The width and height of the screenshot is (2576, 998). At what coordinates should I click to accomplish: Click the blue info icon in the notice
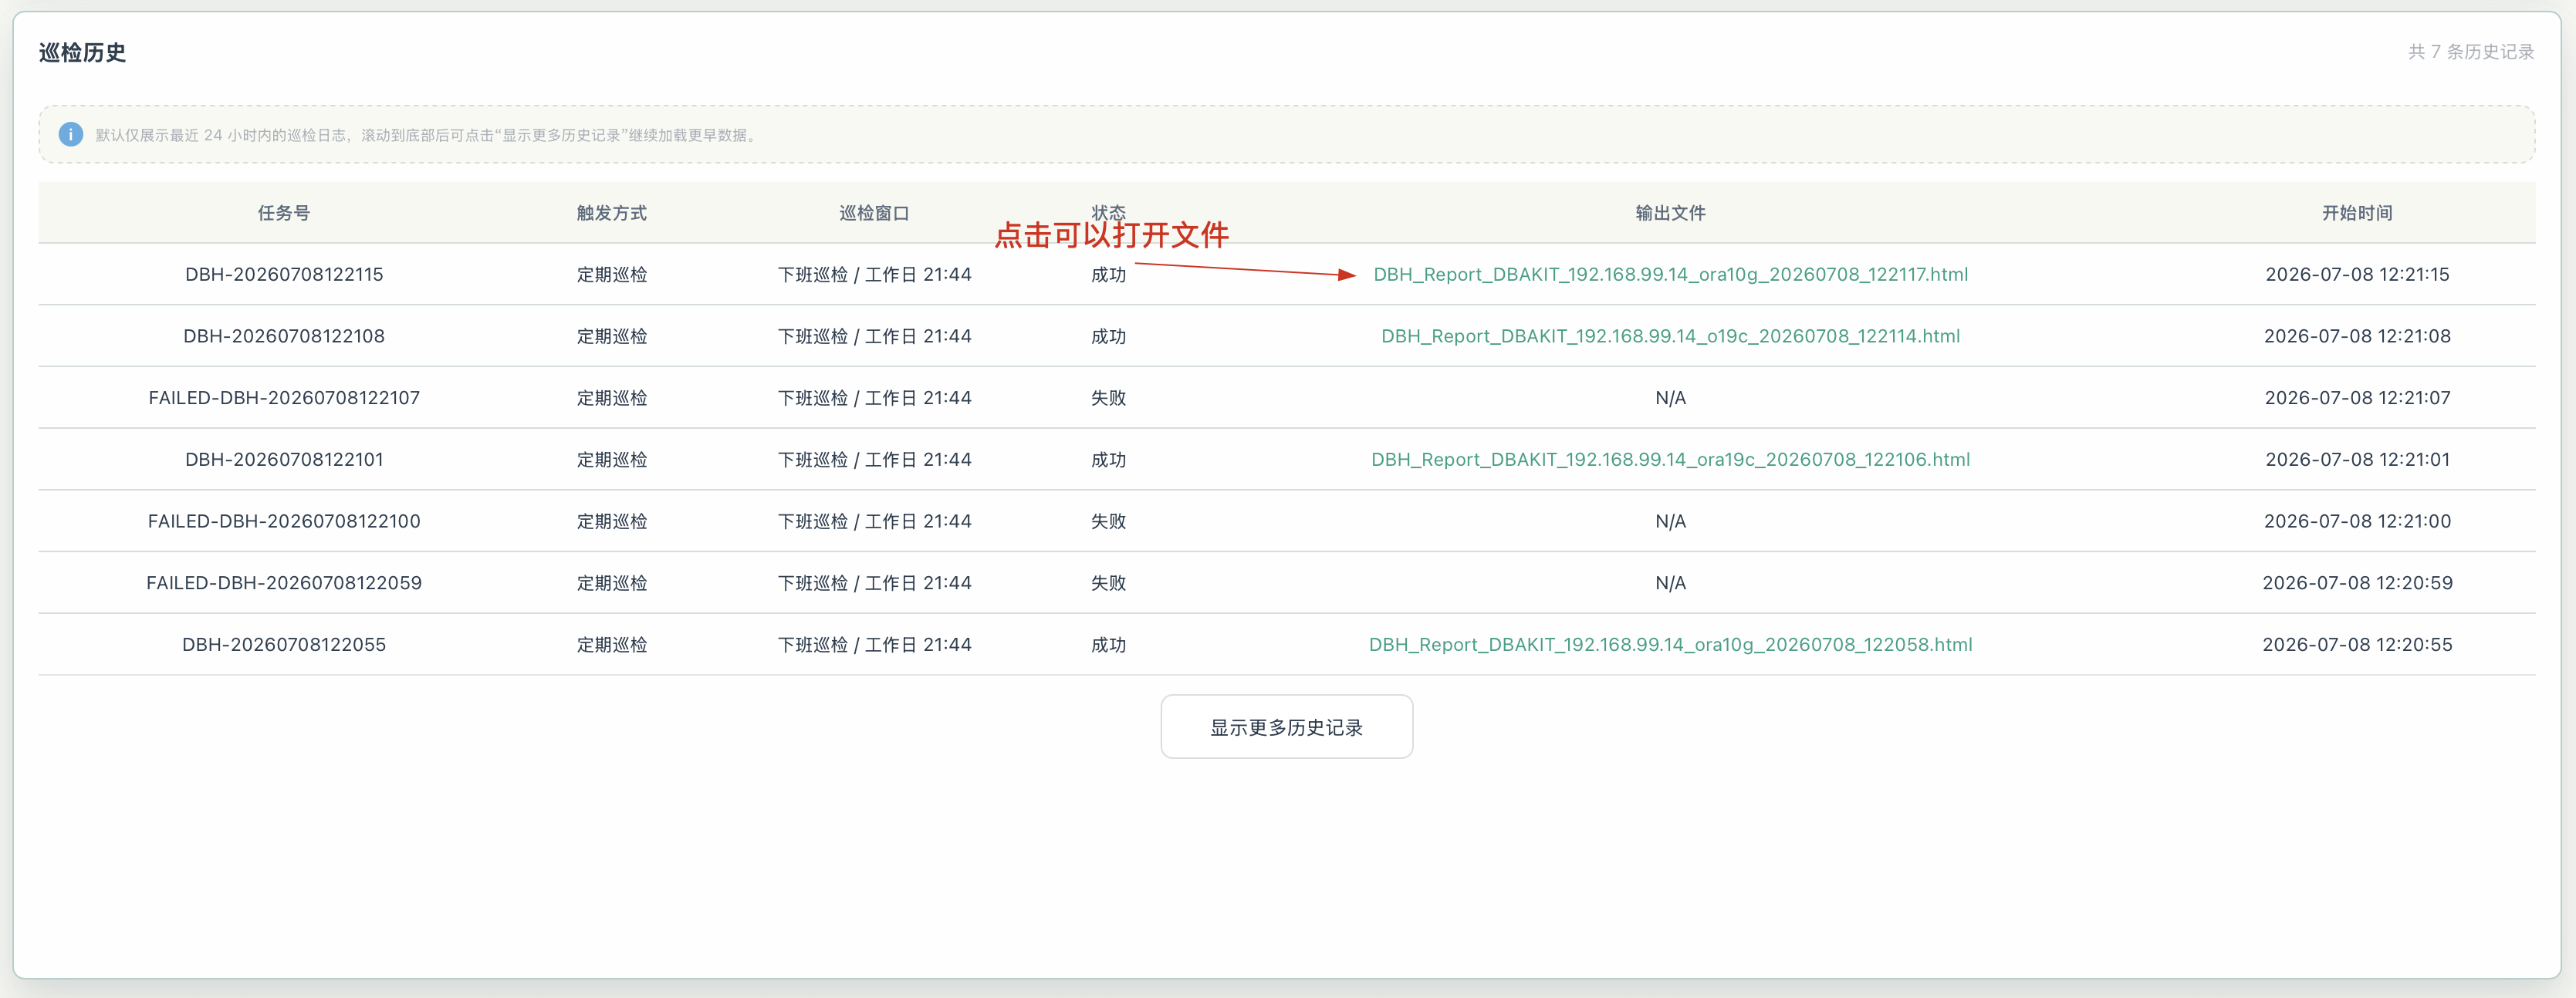[x=70, y=134]
